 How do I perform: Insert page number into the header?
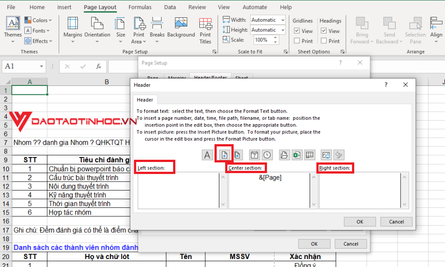pyautogui.click(x=224, y=154)
